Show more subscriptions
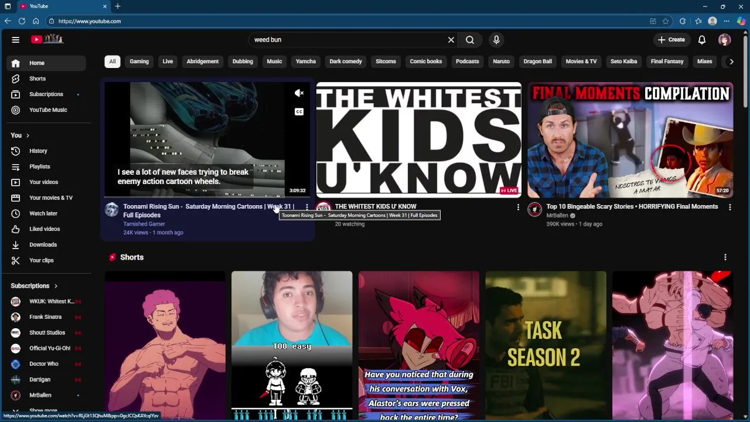 [46, 411]
